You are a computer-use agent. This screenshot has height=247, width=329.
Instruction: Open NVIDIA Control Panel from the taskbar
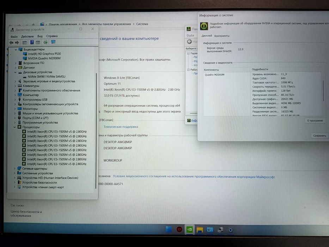tap(189, 229)
